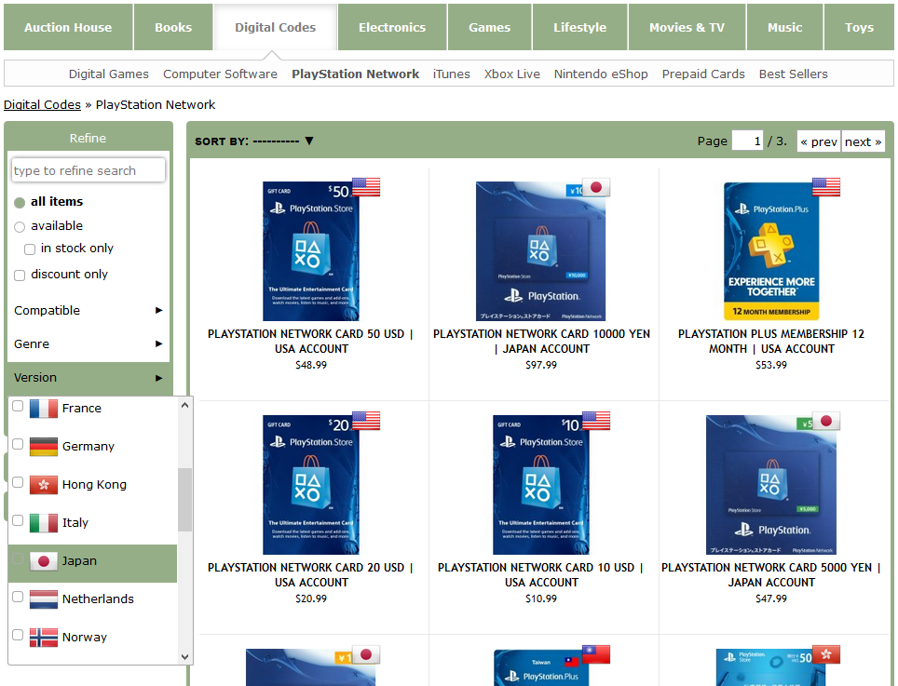The width and height of the screenshot is (898, 686).
Task: Open the Xbox Live subcategory
Action: (511, 74)
